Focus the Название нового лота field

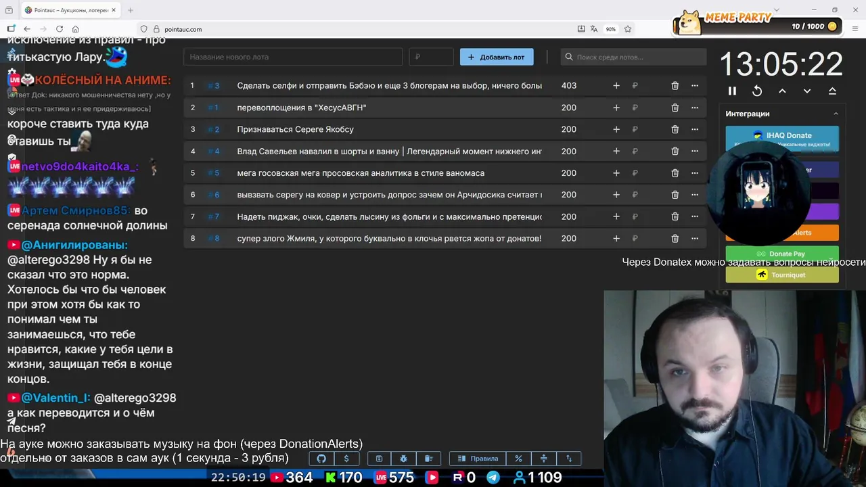[x=293, y=57]
